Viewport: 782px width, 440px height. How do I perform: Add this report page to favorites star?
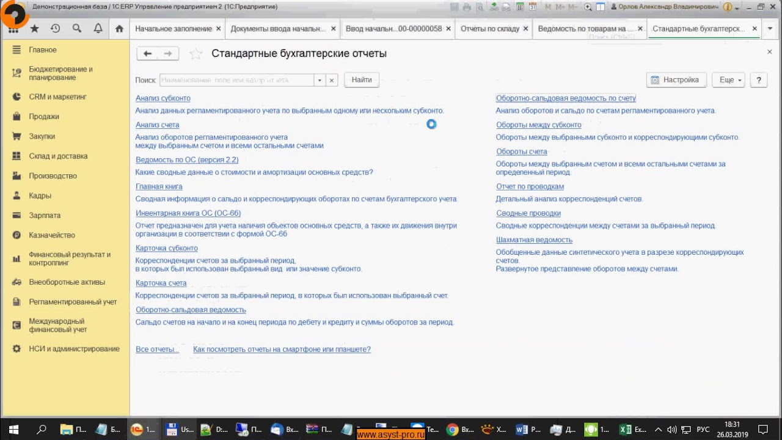195,54
